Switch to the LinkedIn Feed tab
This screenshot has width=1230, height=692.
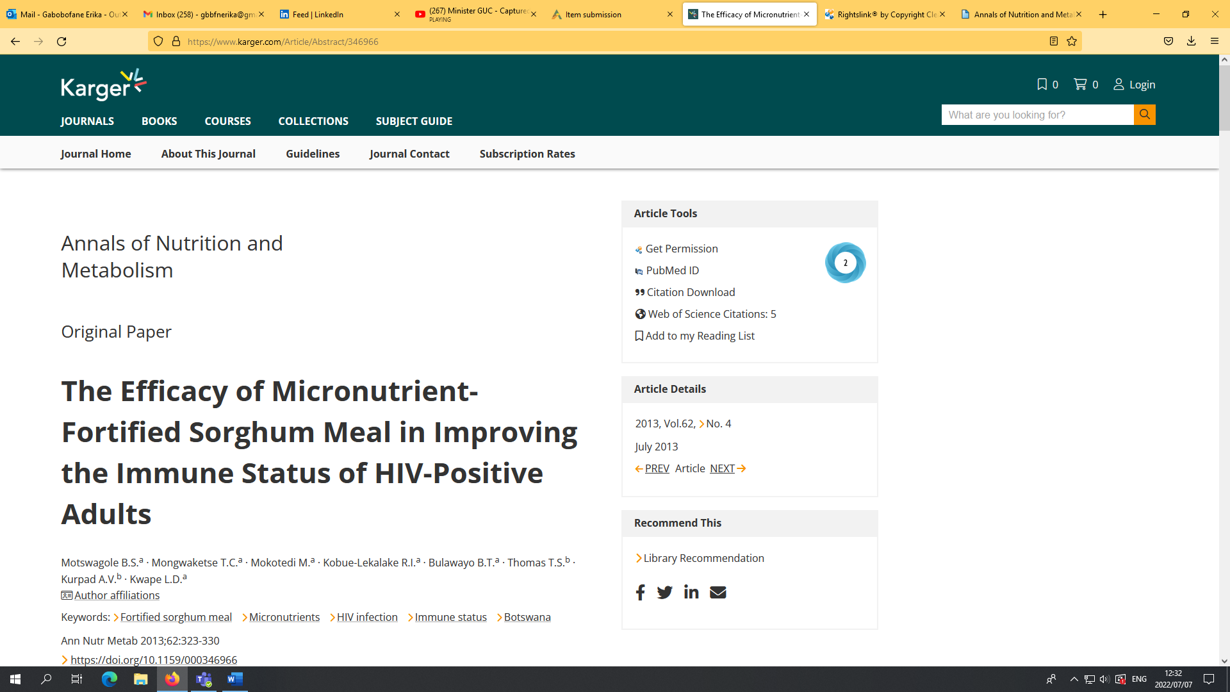click(x=340, y=14)
